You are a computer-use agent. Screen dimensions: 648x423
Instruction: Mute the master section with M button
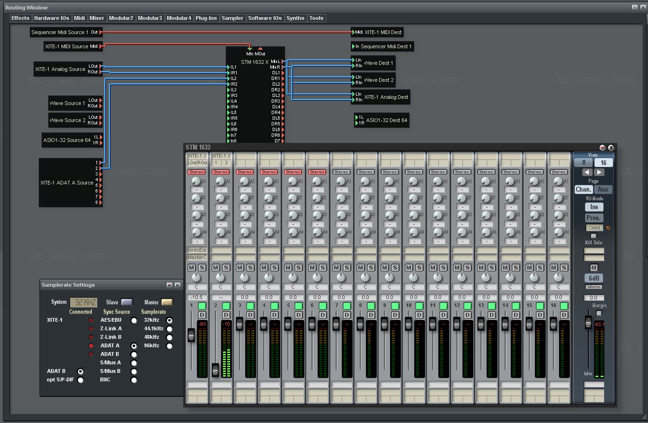[594, 268]
